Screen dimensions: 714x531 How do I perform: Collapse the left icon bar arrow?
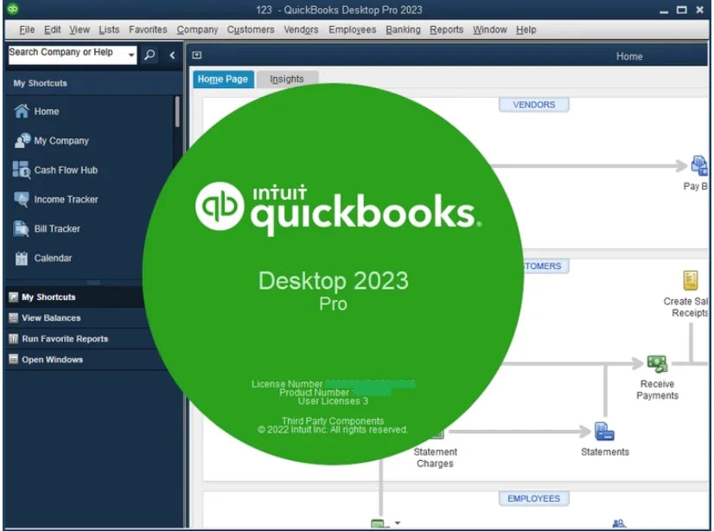(172, 55)
